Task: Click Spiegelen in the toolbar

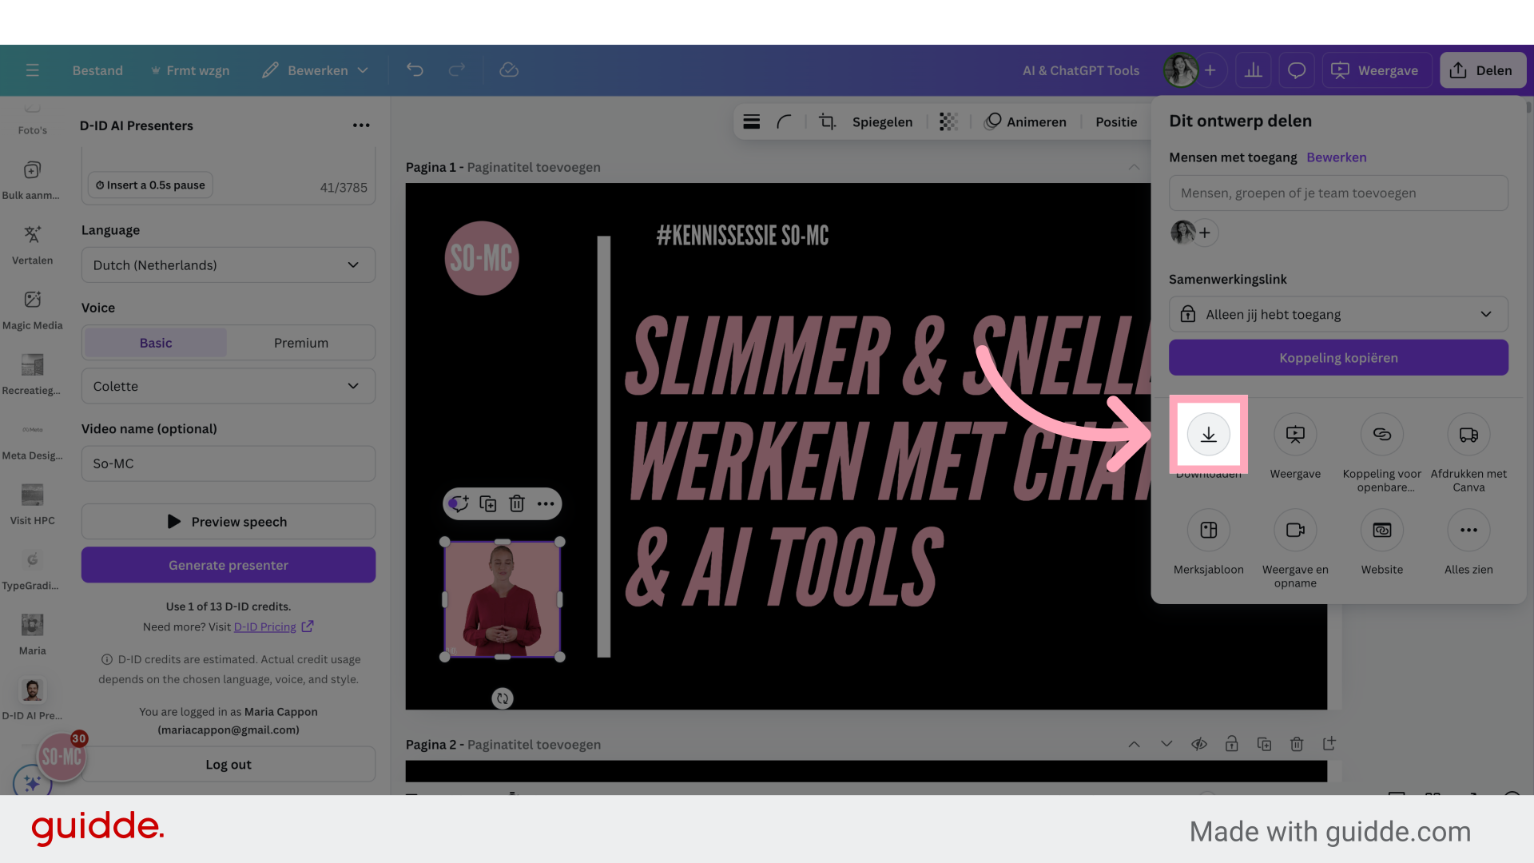Action: (882, 122)
